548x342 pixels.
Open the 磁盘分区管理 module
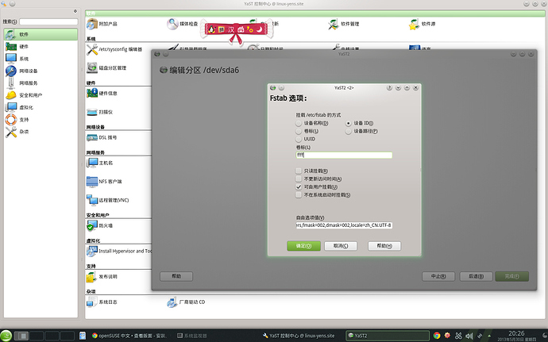point(106,67)
